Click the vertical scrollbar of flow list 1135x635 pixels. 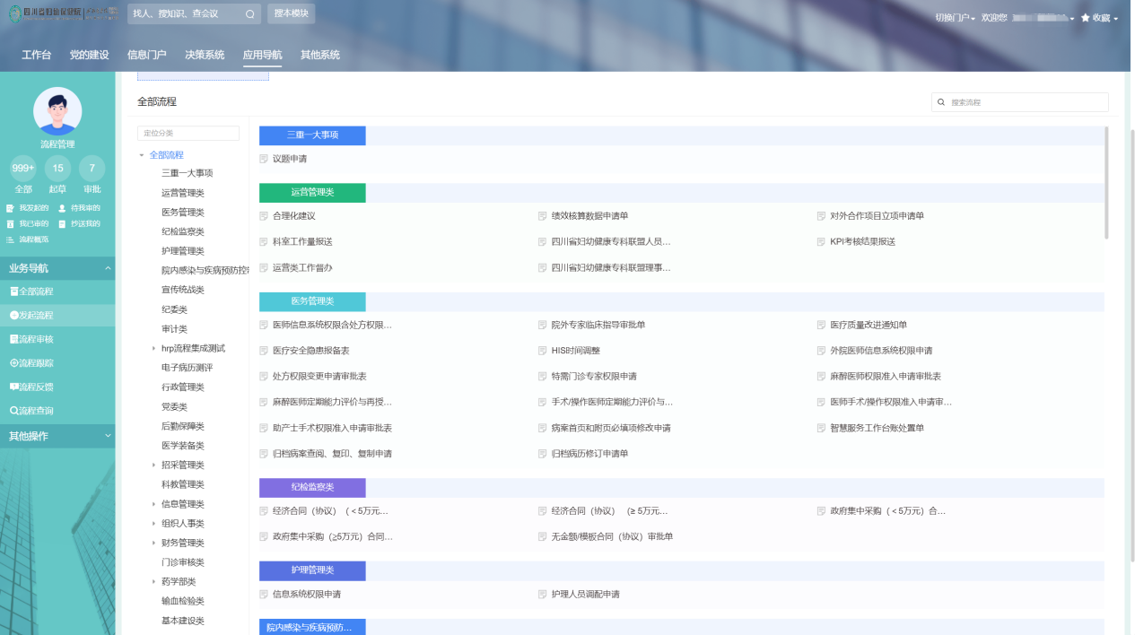tap(1106, 183)
